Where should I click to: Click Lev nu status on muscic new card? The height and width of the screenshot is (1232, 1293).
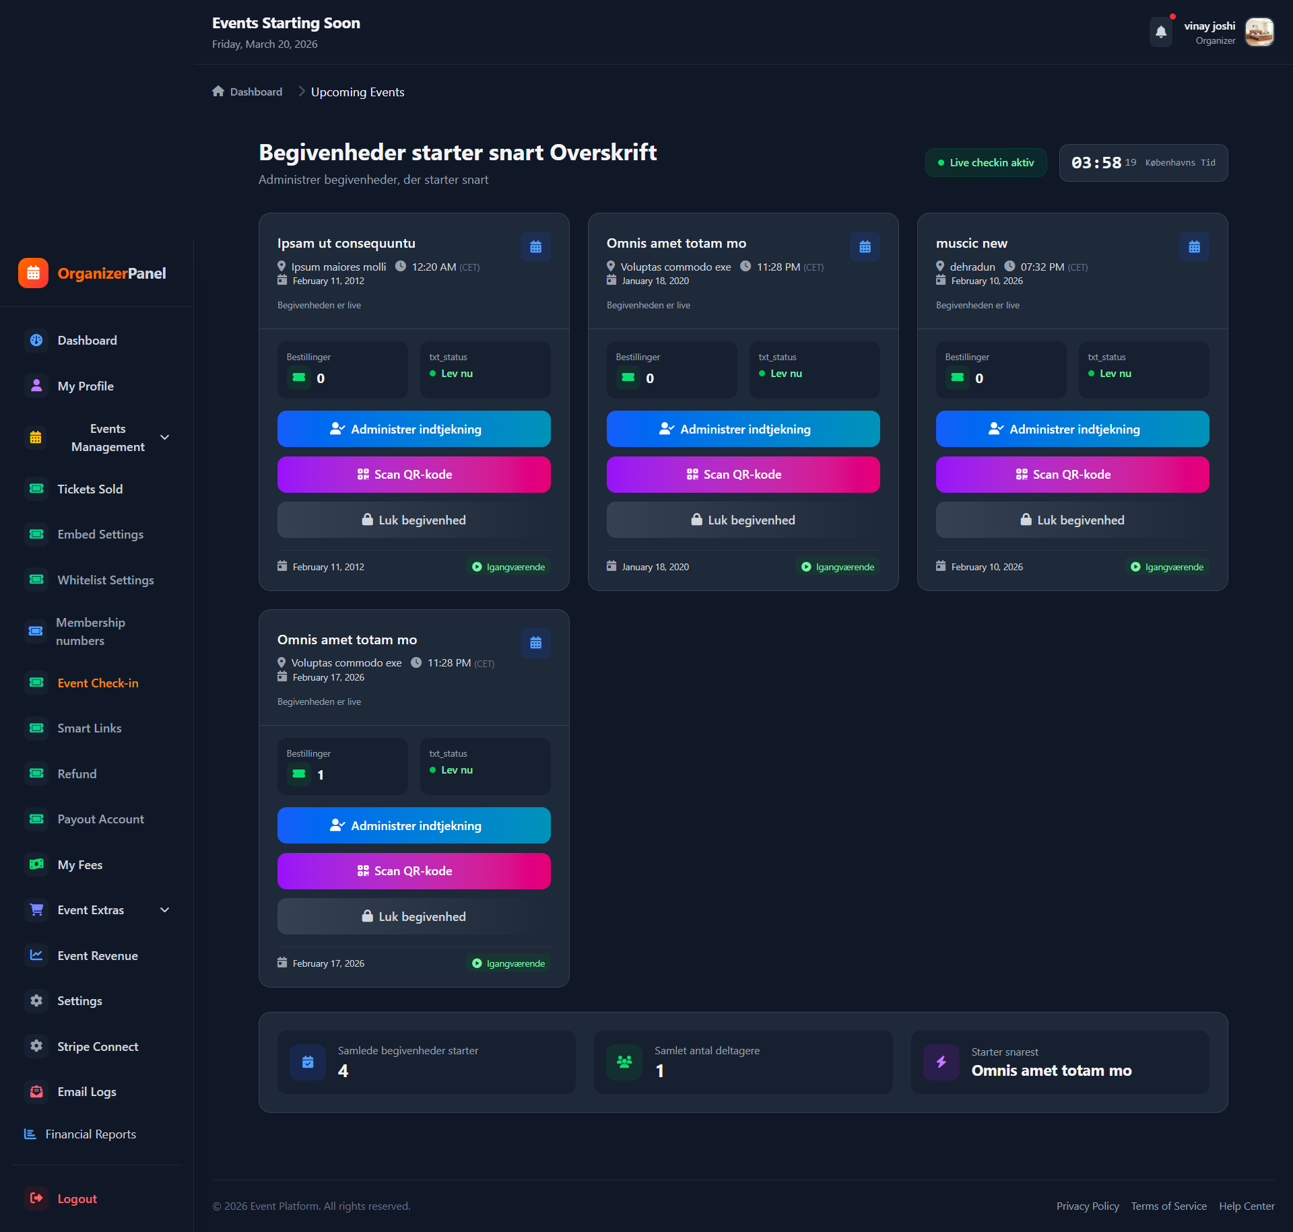click(1110, 374)
